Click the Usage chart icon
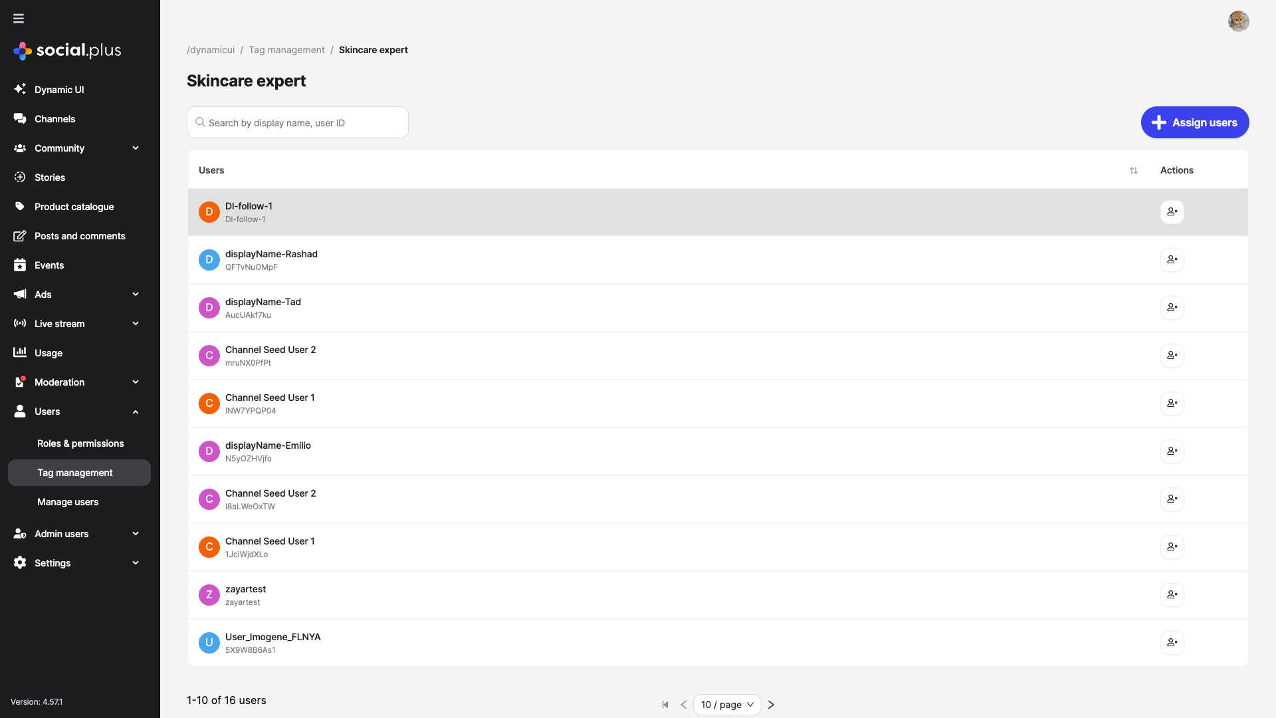The image size is (1276, 718). (x=20, y=352)
